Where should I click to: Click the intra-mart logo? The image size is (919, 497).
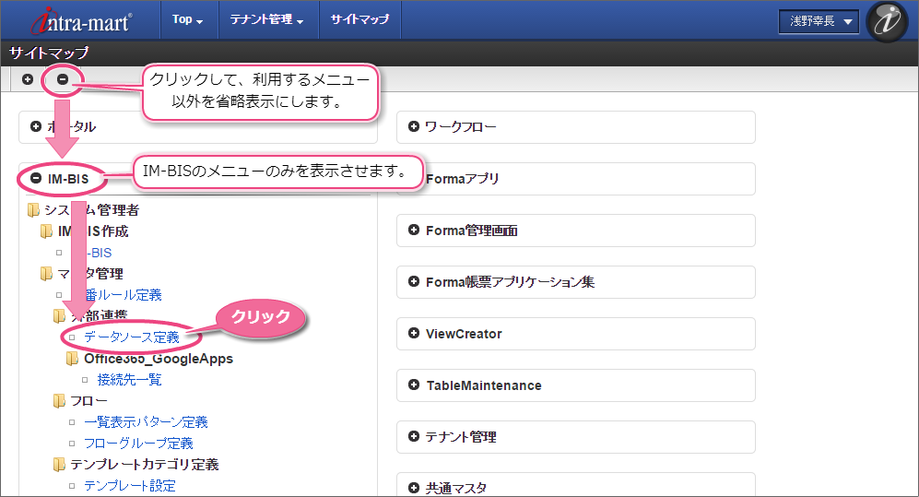click(81, 21)
